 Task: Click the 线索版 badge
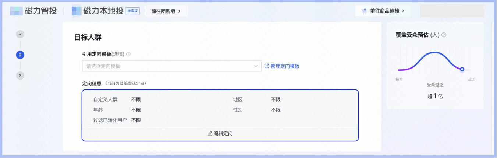click(x=132, y=11)
